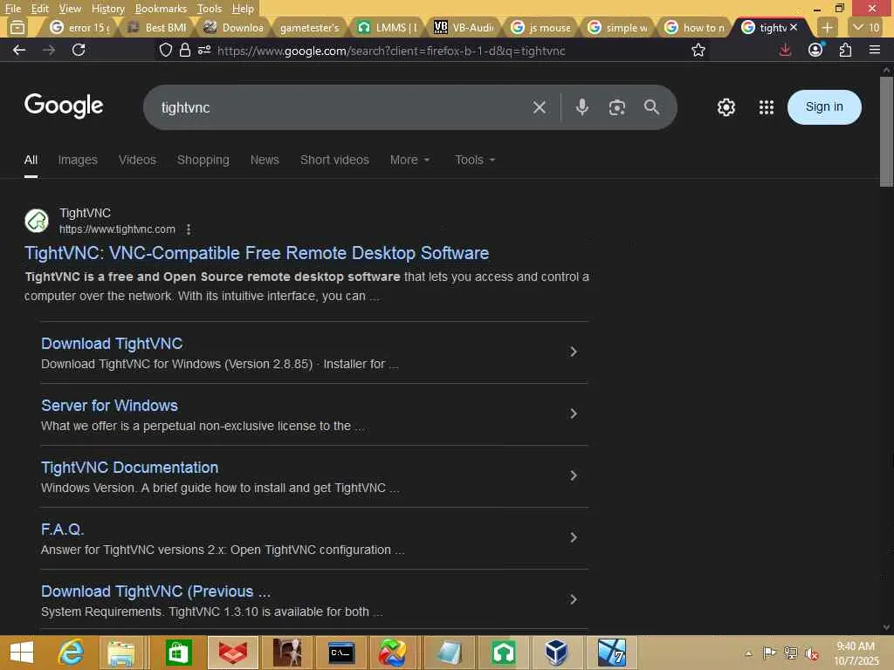894x670 pixels.
Task: Open TightVNC: VNC-Compatible Free Remote Desktop Software link
Action: [x=257, y=253]
